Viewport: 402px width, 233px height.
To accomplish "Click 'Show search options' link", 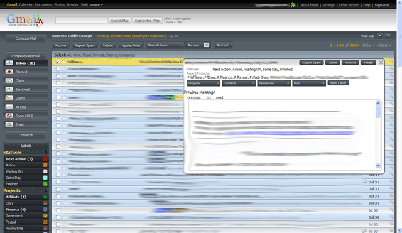I will coord(177,19).
